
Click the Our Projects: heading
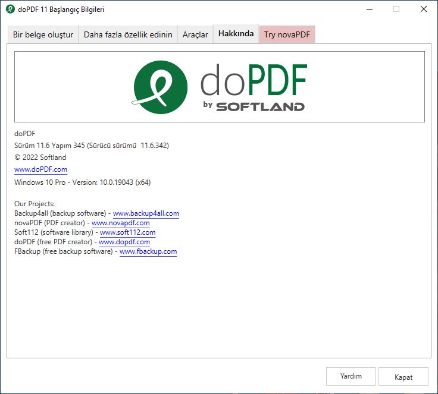[35, 204]
